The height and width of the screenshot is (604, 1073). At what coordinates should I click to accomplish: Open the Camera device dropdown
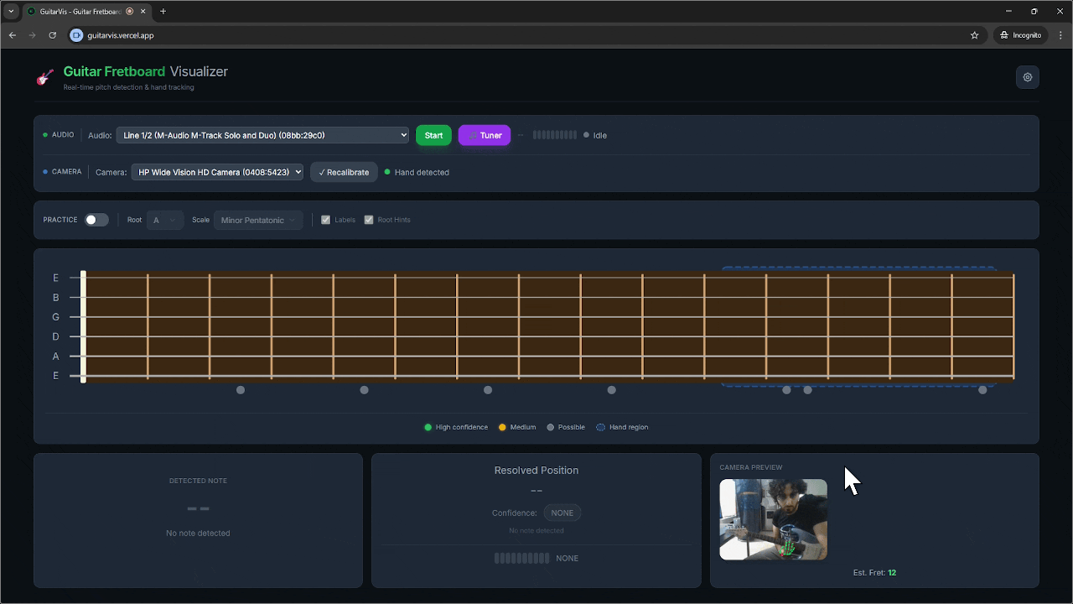coord(217,171)
